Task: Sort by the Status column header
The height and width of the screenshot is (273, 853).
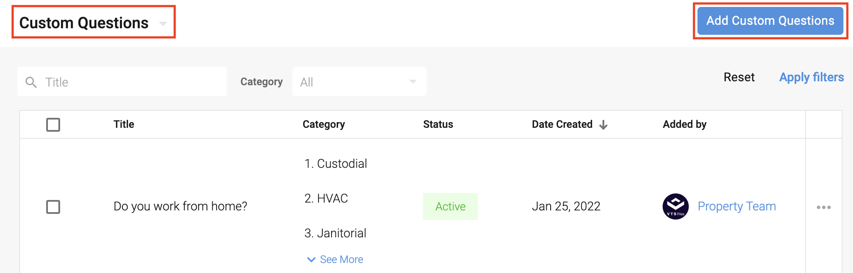Action: [x=438, y=124]
